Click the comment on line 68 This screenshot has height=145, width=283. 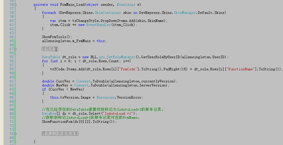pos(103,110)
